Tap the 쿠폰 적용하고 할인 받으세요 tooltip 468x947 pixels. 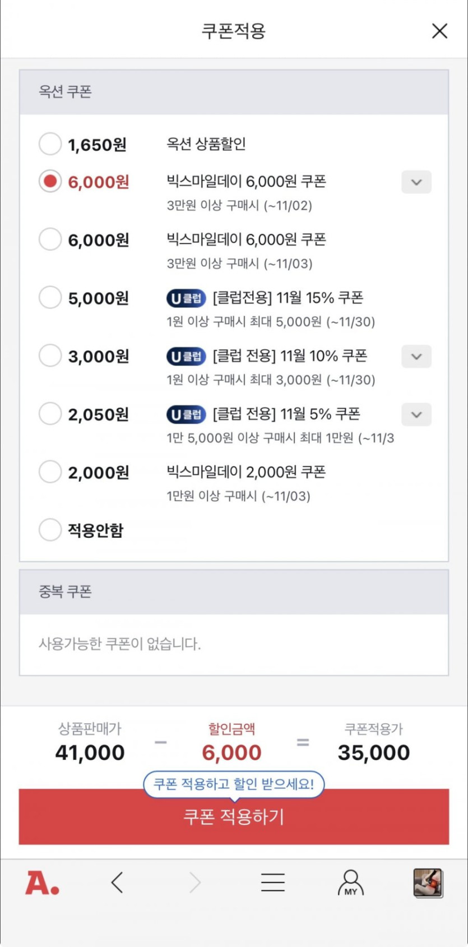(234, 784)
